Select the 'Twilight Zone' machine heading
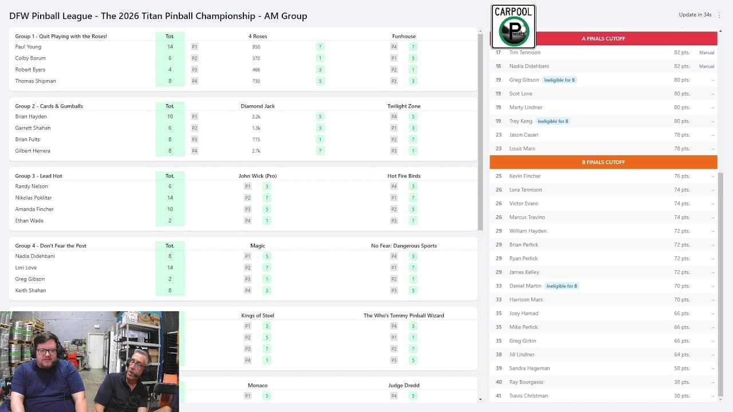The height and width of the screenshot is (412, 733). [x=404, y=106]
